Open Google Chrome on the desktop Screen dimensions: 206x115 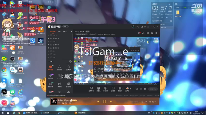coord(4,72)
